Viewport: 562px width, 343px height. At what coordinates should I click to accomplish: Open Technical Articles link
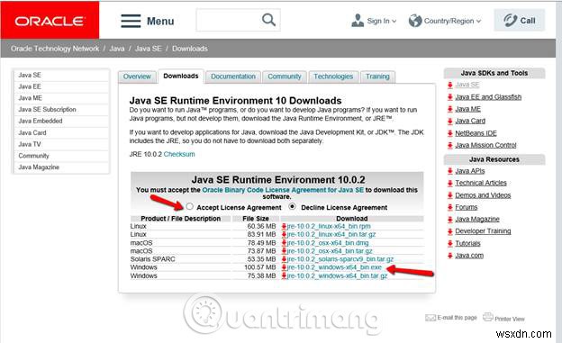[x=481, y=183]
